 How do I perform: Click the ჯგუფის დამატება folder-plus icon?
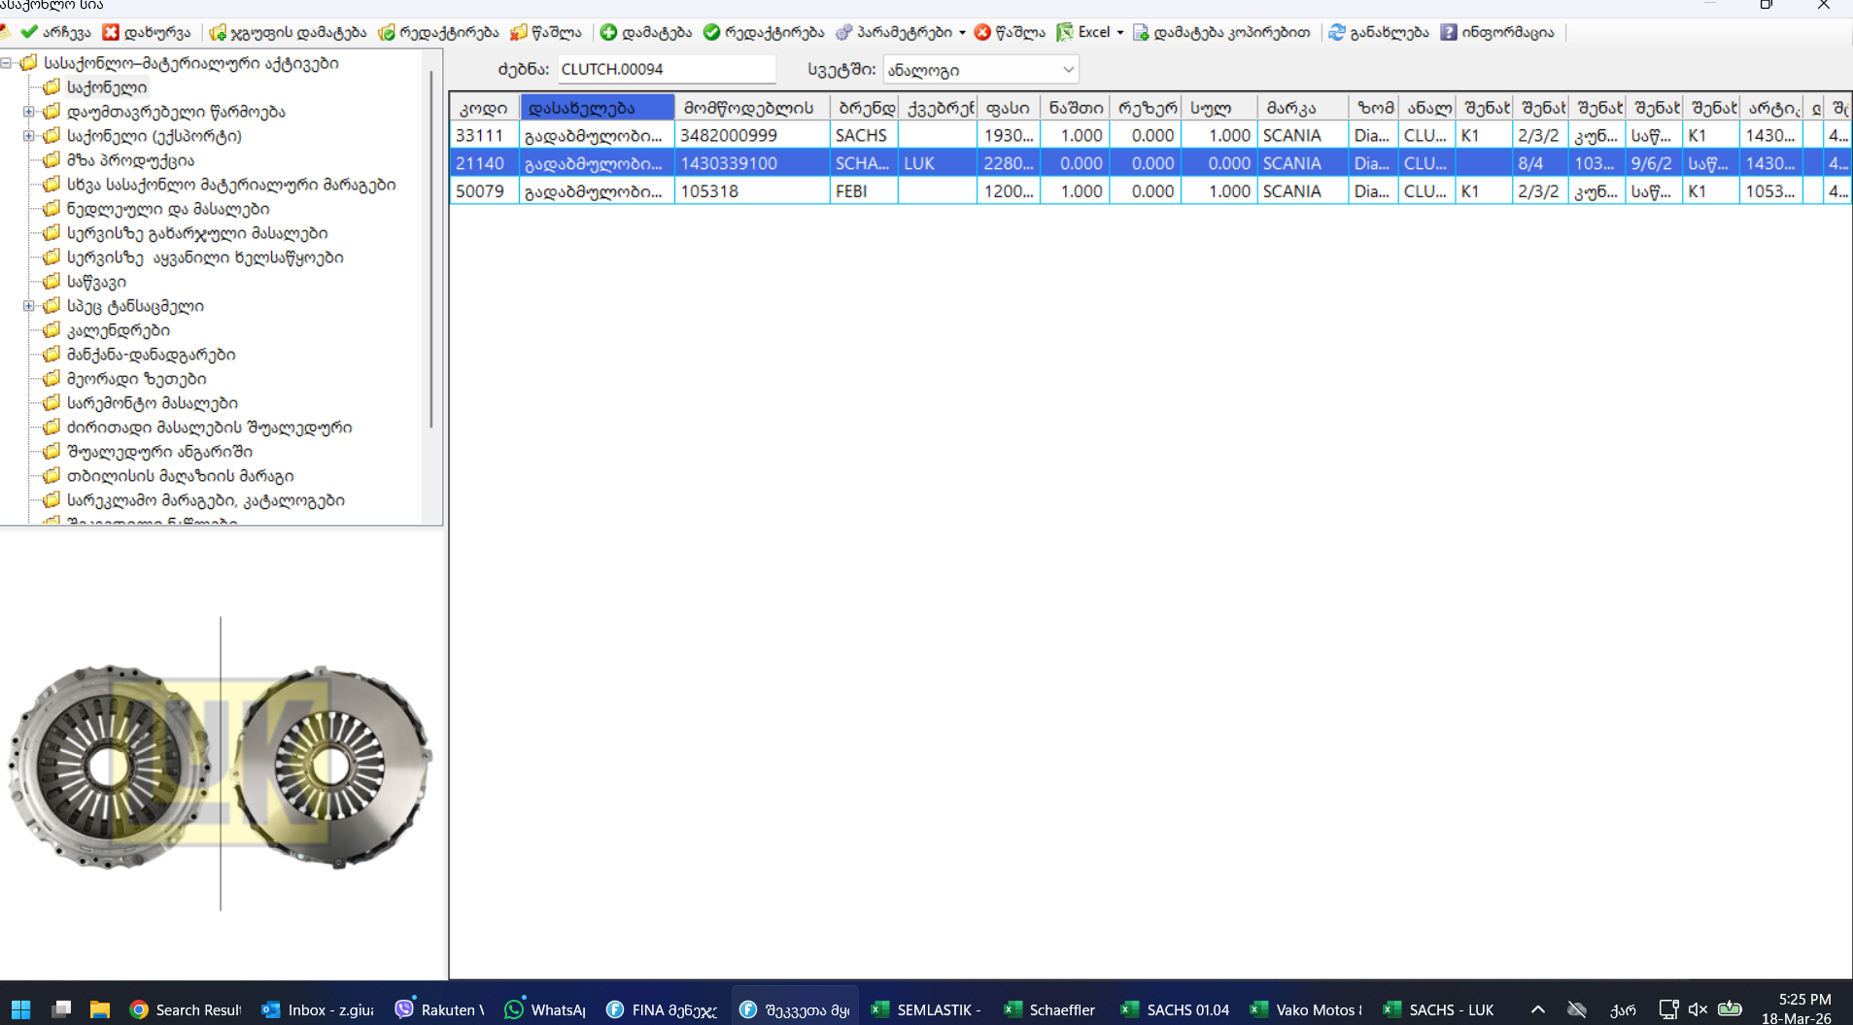(218, 32)
